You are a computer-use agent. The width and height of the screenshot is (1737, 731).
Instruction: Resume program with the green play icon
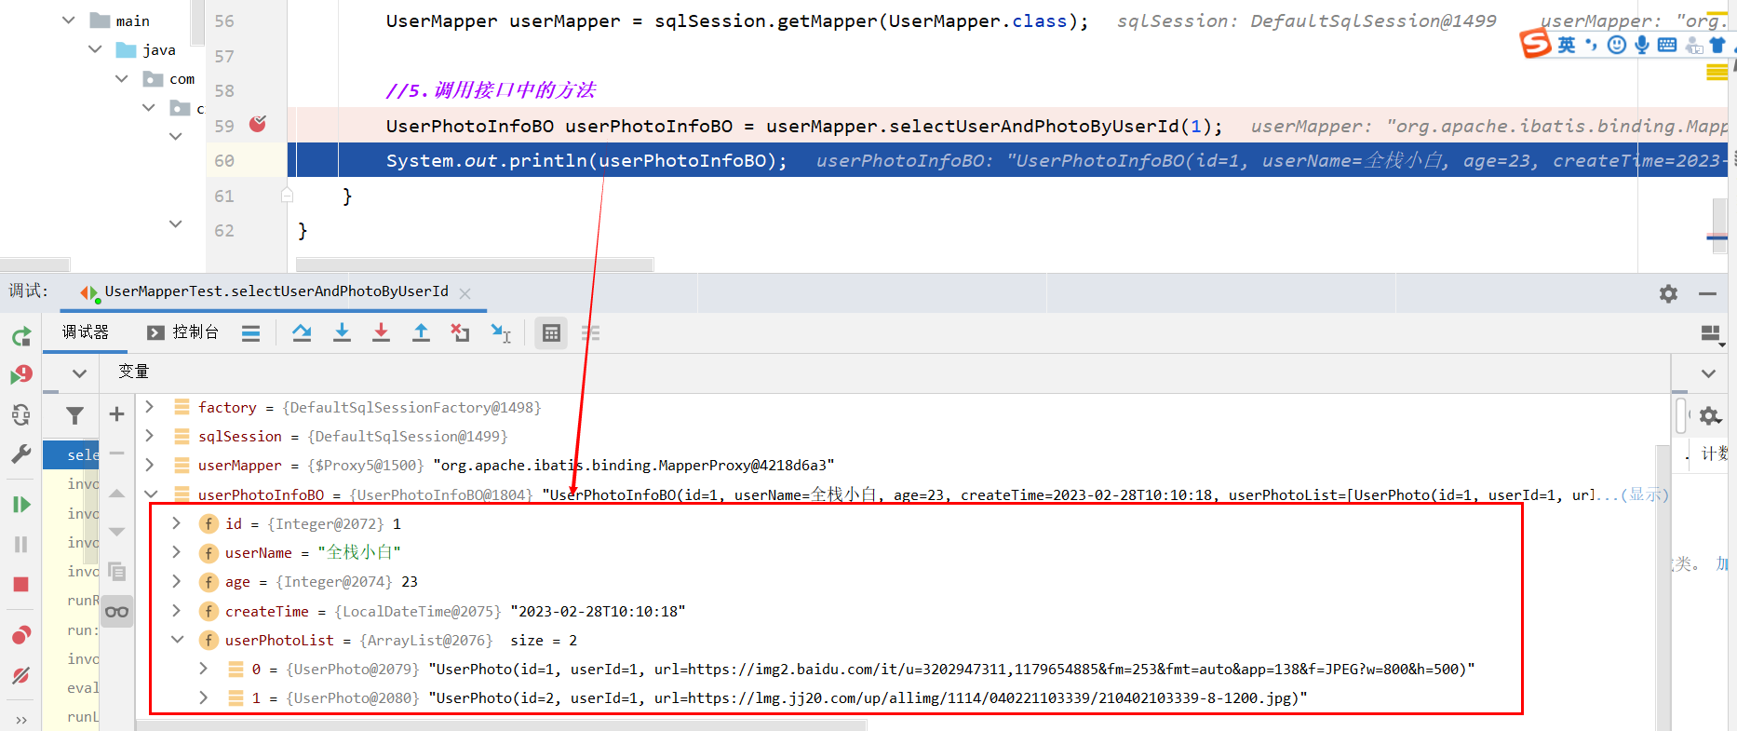[x=21, y=505]
